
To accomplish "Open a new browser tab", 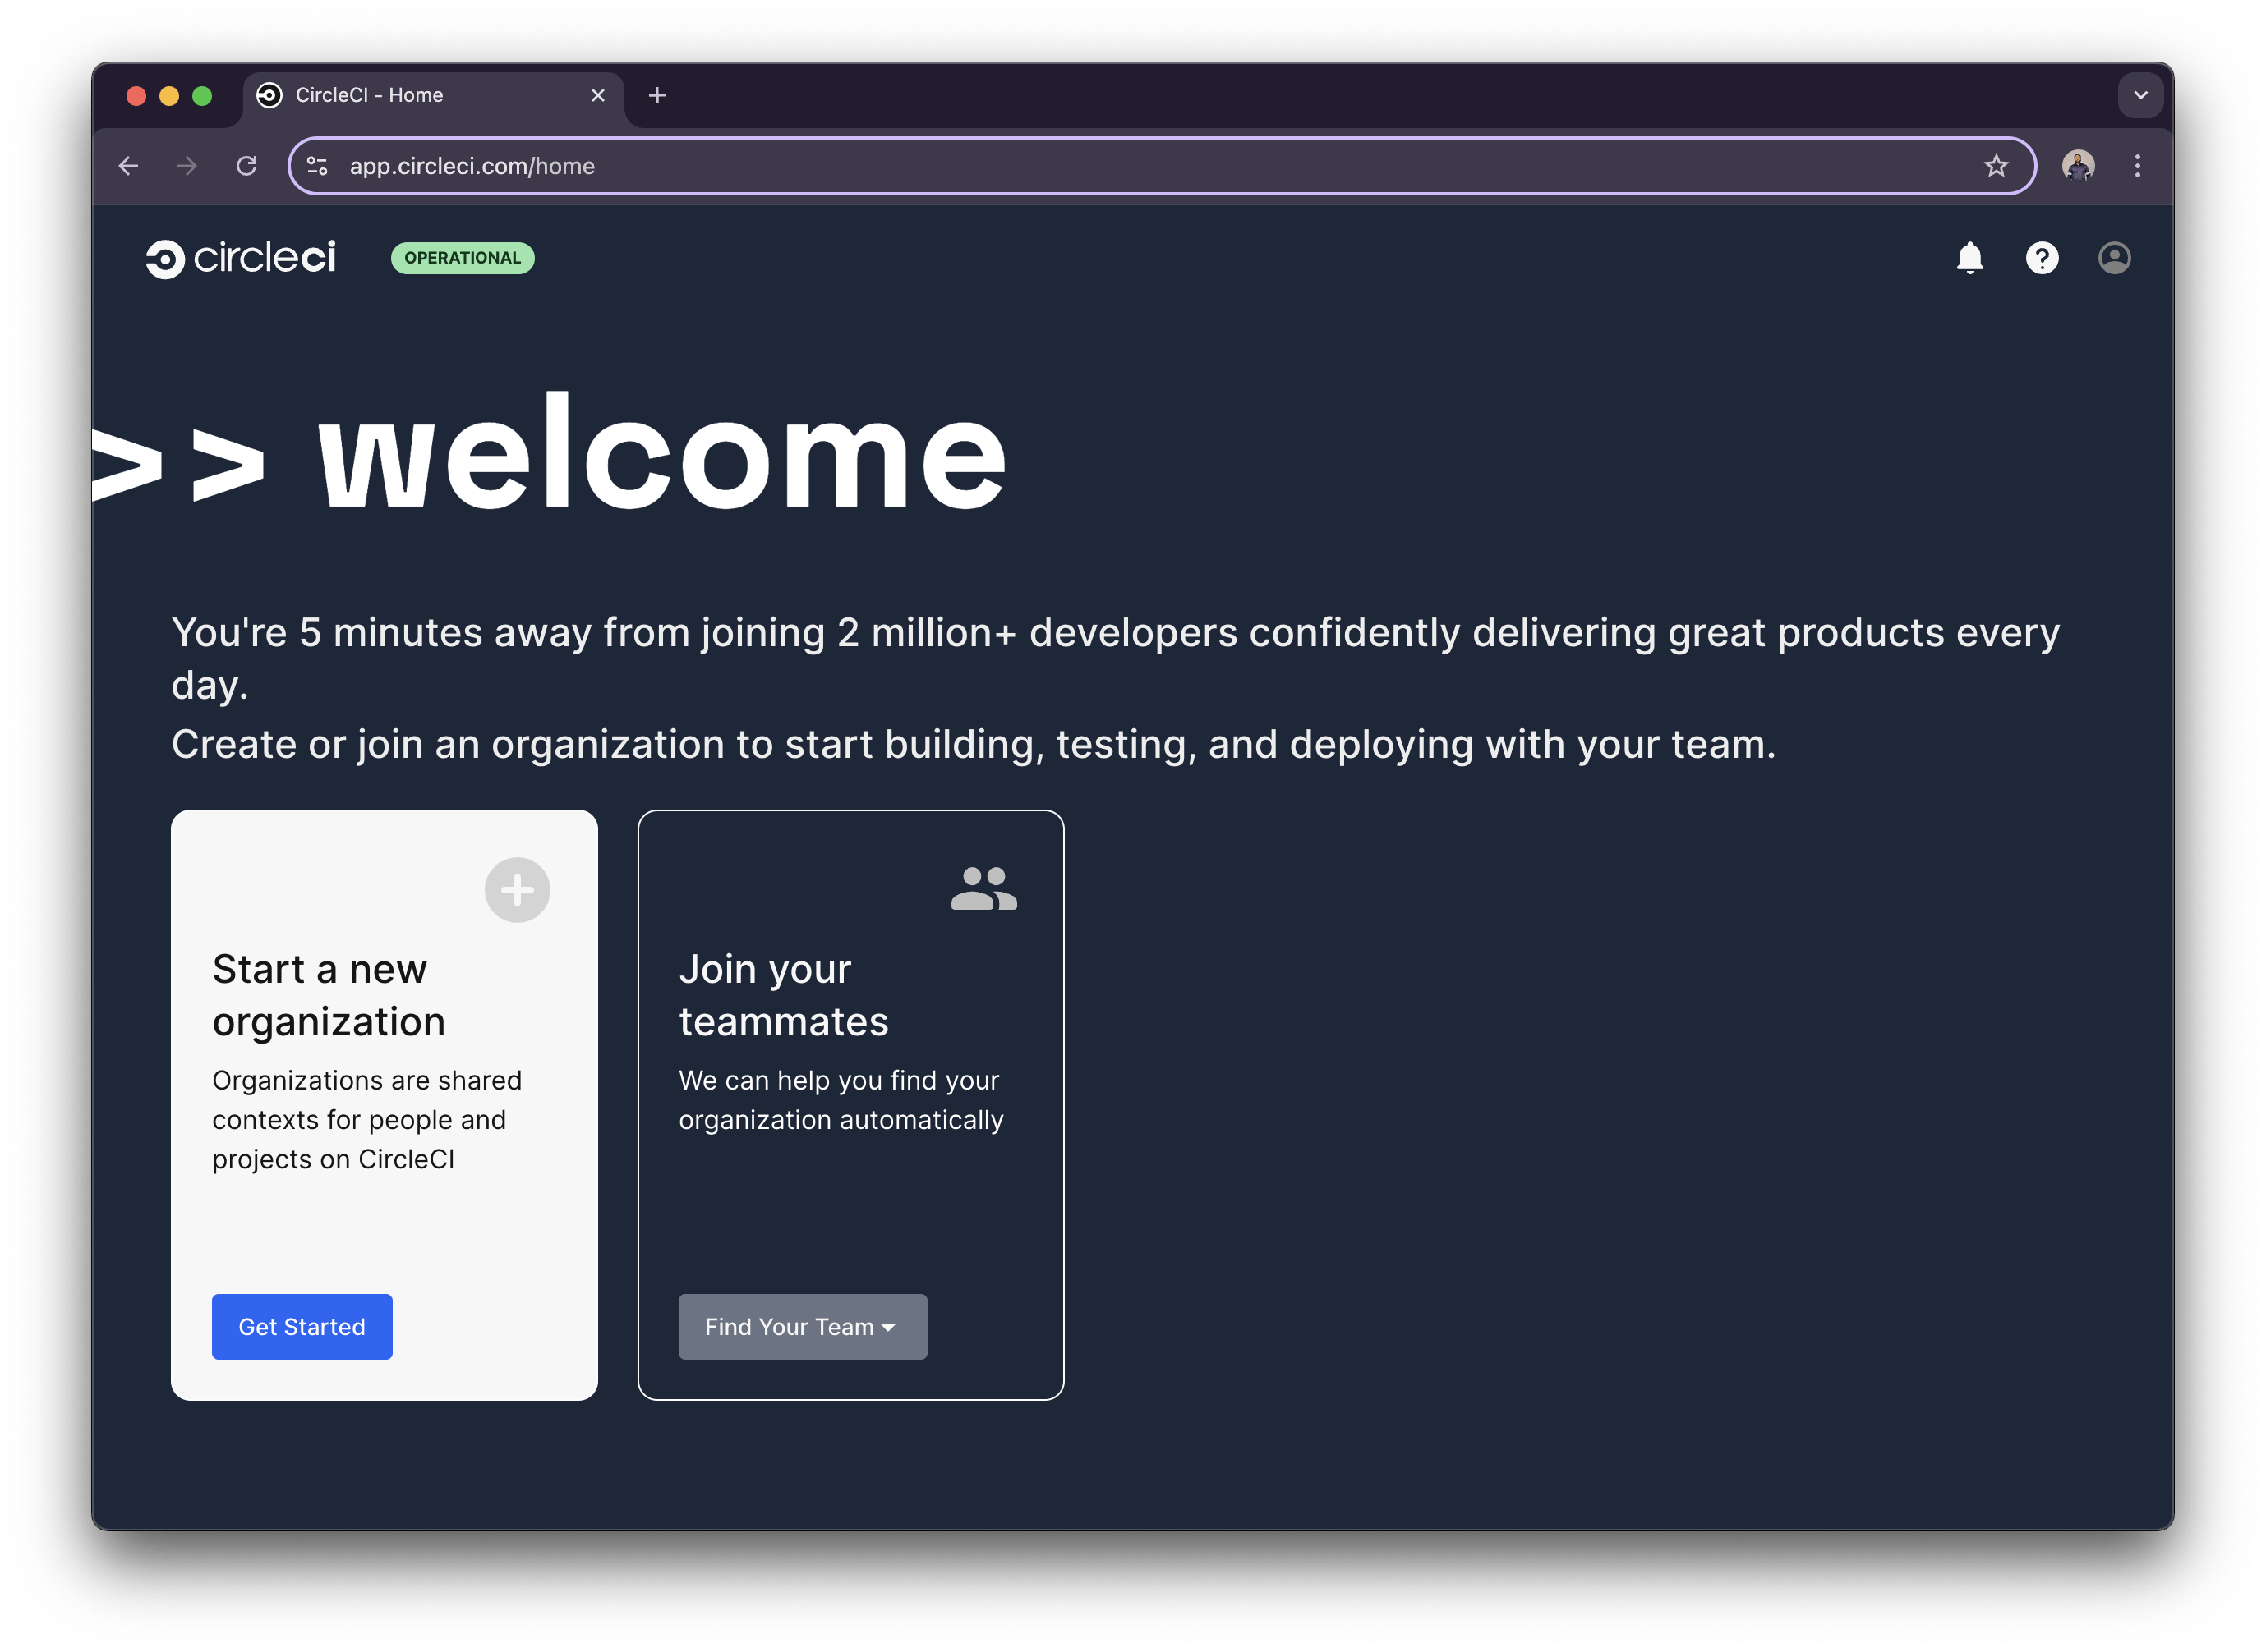I will pos(657,95).
